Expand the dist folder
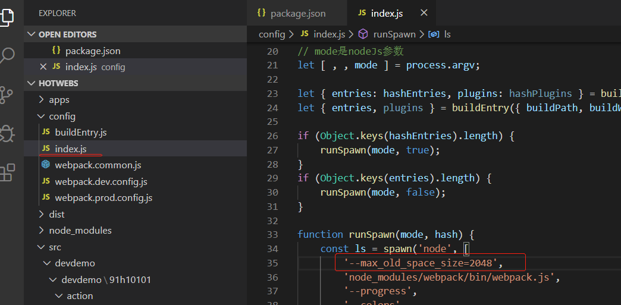Image resolution: width=621 pixels, height=305 pixels. pos(57,214)
